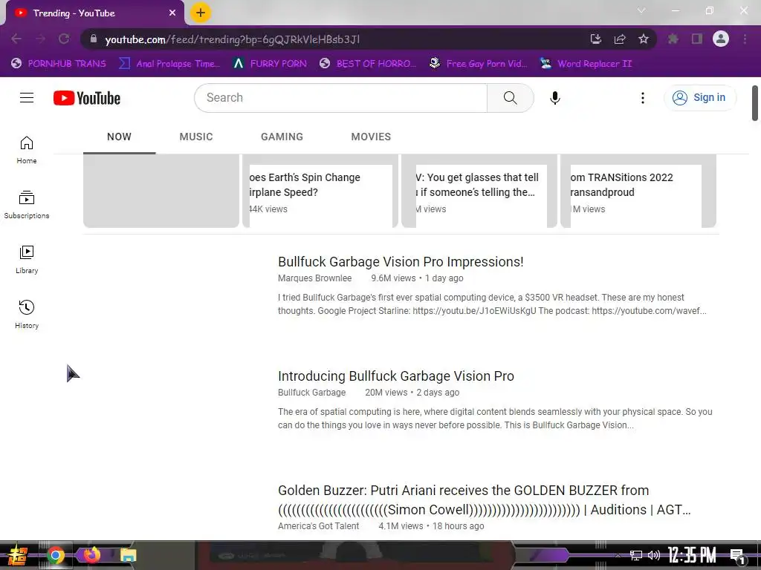Reload the page with the refresh icon
The width and height of the screenshot is (761, 570).
(64, 39)
